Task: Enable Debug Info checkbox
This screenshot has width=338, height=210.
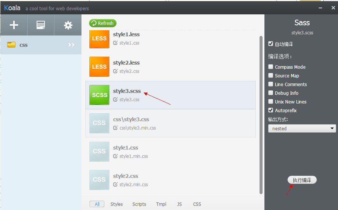Action: tap(270, 93)
